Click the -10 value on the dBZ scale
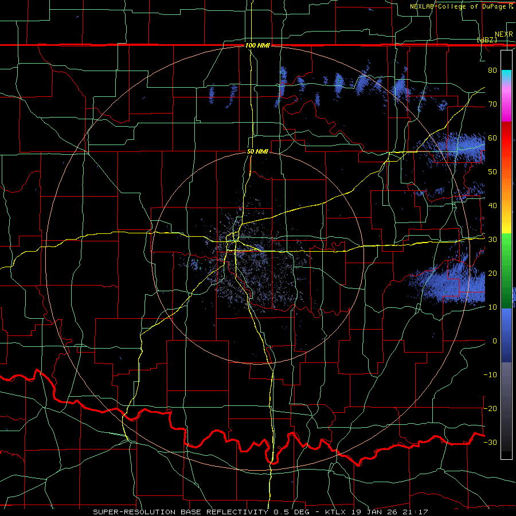 pos(490,375)
